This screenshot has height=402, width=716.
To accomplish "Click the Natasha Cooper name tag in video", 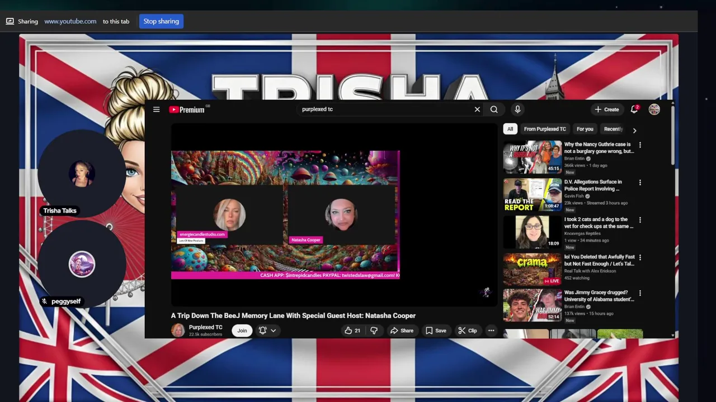I will (306, 240).
